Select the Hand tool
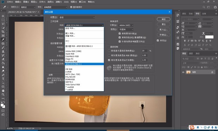Image resolution: width=218 pixels, height=131 pixels. (3, 91)
